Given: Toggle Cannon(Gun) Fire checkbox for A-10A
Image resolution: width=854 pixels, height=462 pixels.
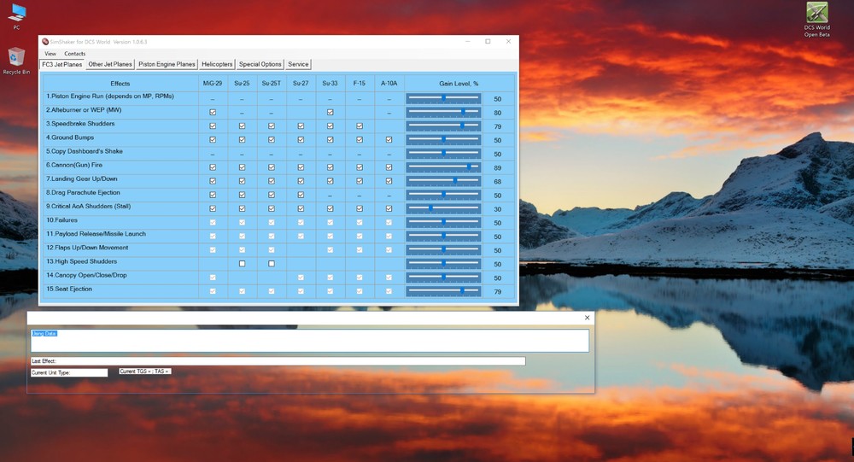Looking at the screenshot, I should pos(389,167).
